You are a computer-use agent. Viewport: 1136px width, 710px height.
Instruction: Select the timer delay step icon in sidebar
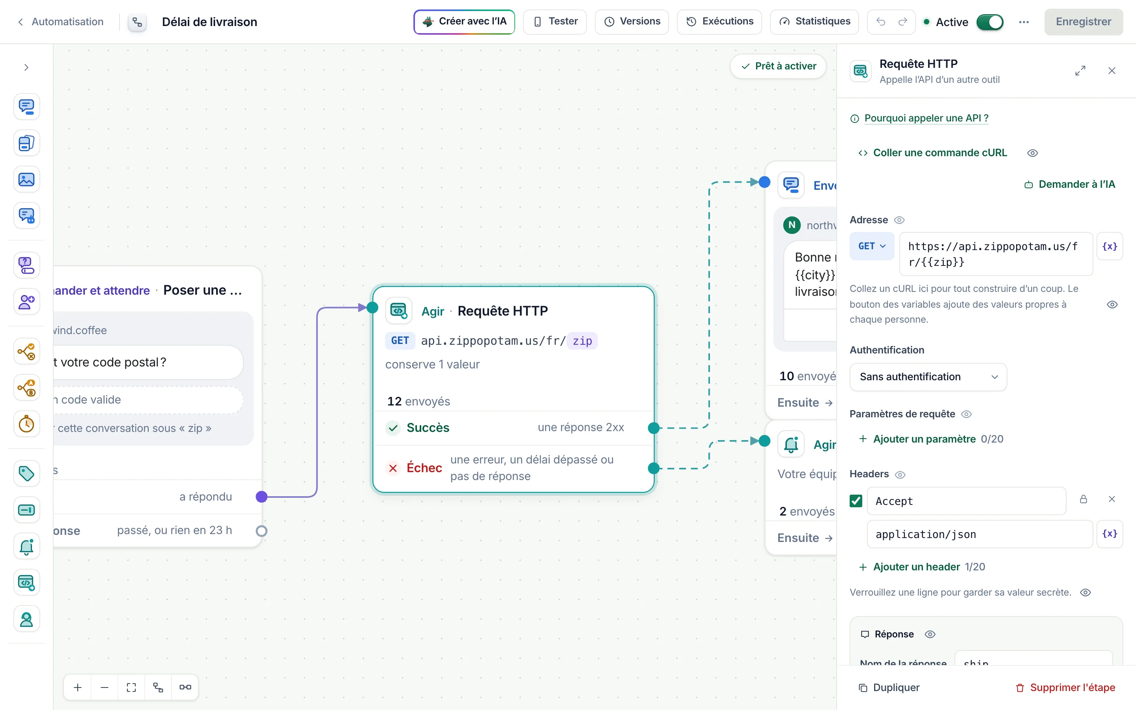tap(26, 424)
